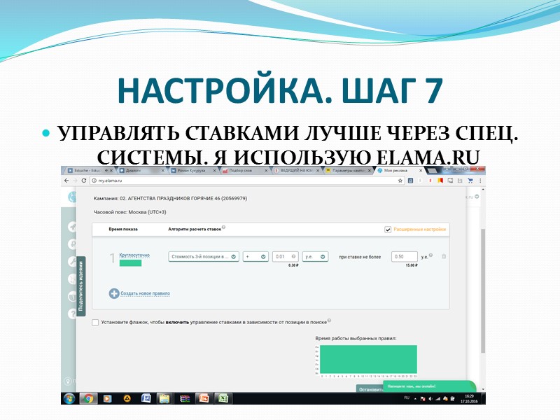Click the browser back arrow
Image resolution: width=560 pixels, height=420 pixels.
(x=66, y=181)
